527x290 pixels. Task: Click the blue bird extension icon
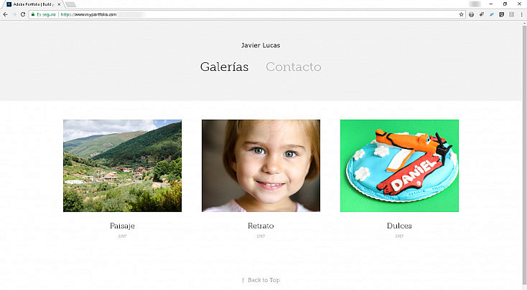tap(491, 14)
